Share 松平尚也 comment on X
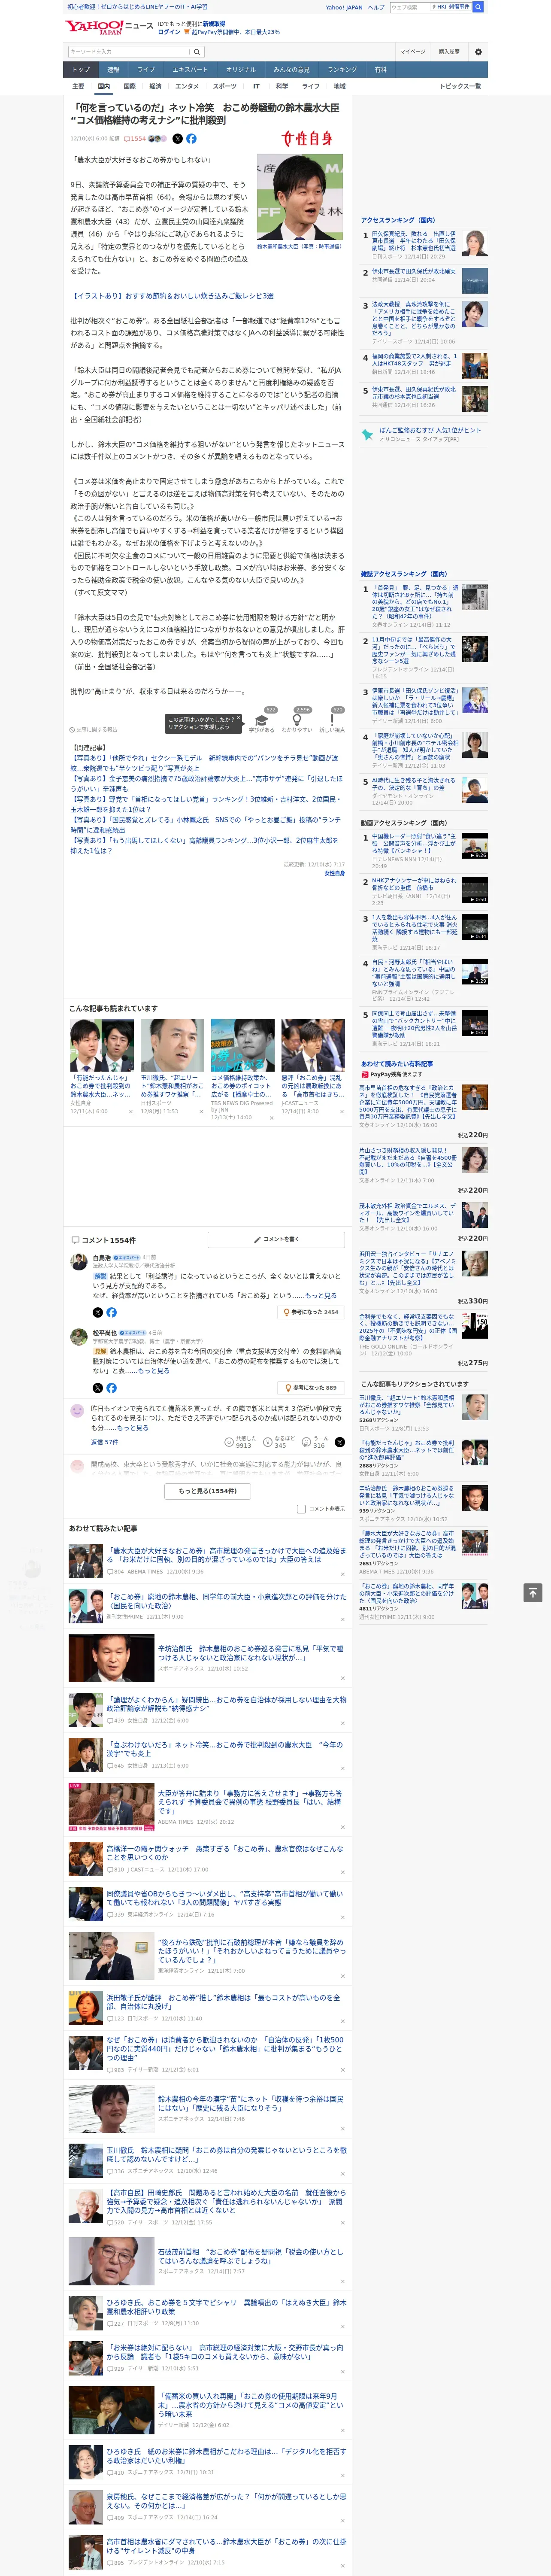This screenshot has width=551, height=2576. pos(98,1388)
